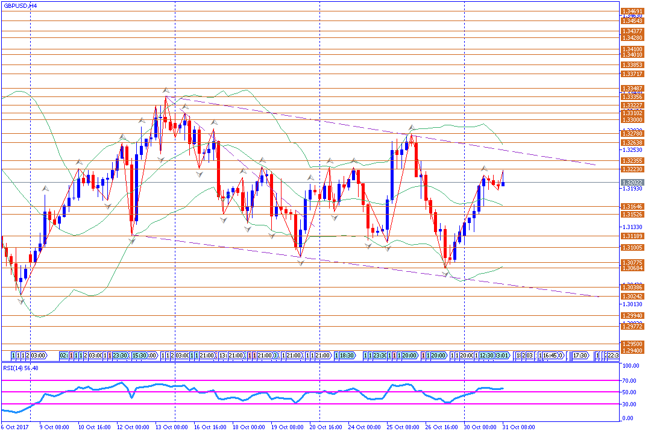Click the 1.32638 resistance level label
Screen dimensions: 651x434
[631, 143]
